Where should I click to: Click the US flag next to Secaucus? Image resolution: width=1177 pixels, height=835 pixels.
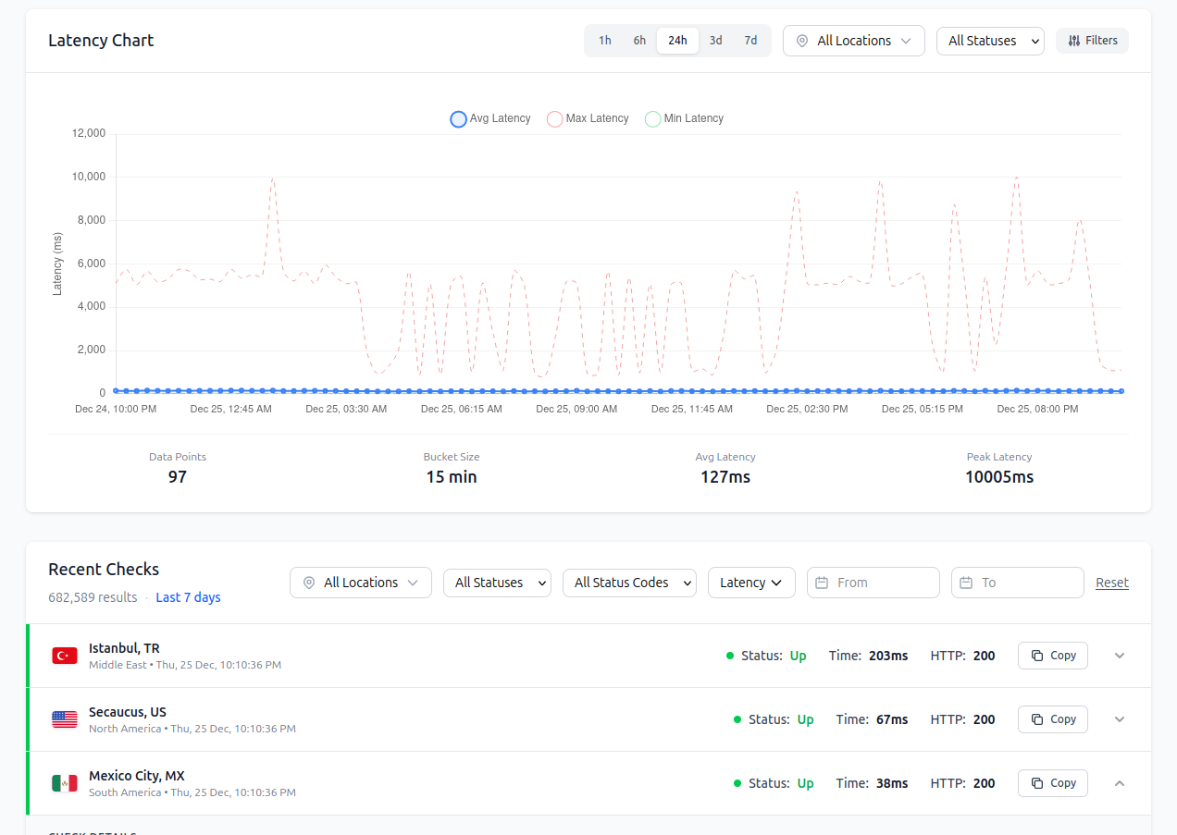point(64,718)
